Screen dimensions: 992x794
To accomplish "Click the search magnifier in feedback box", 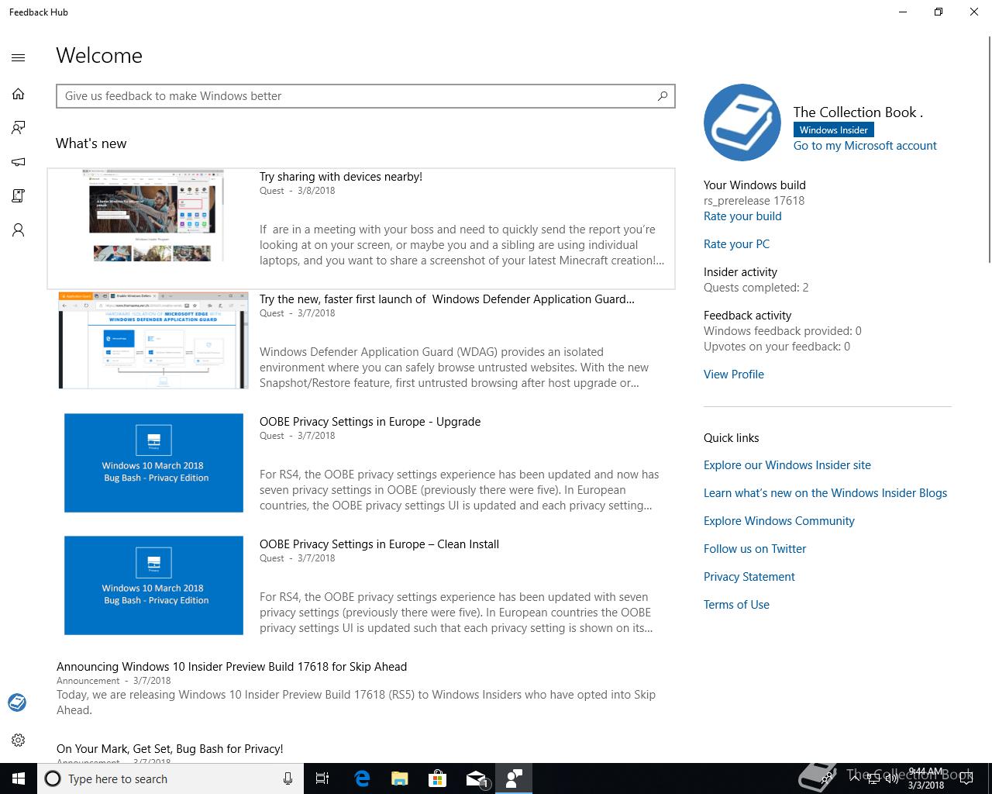I will click(x=663, y=96).
